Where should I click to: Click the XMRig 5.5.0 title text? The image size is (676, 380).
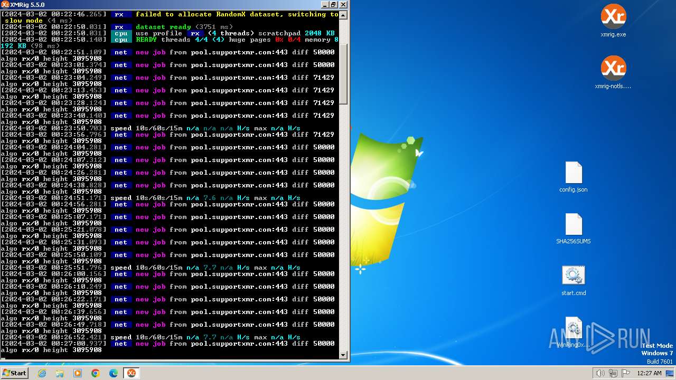[x=27, y=5]
